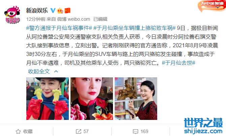Screen dimensions: 226x136
Task: Click the blue V verification badge
Action: point(53,10)
